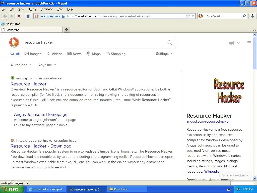Bookmark this page with the star icon
Image resolution: width=257 pixels, height=193 pixels.
tap(188, 16)
